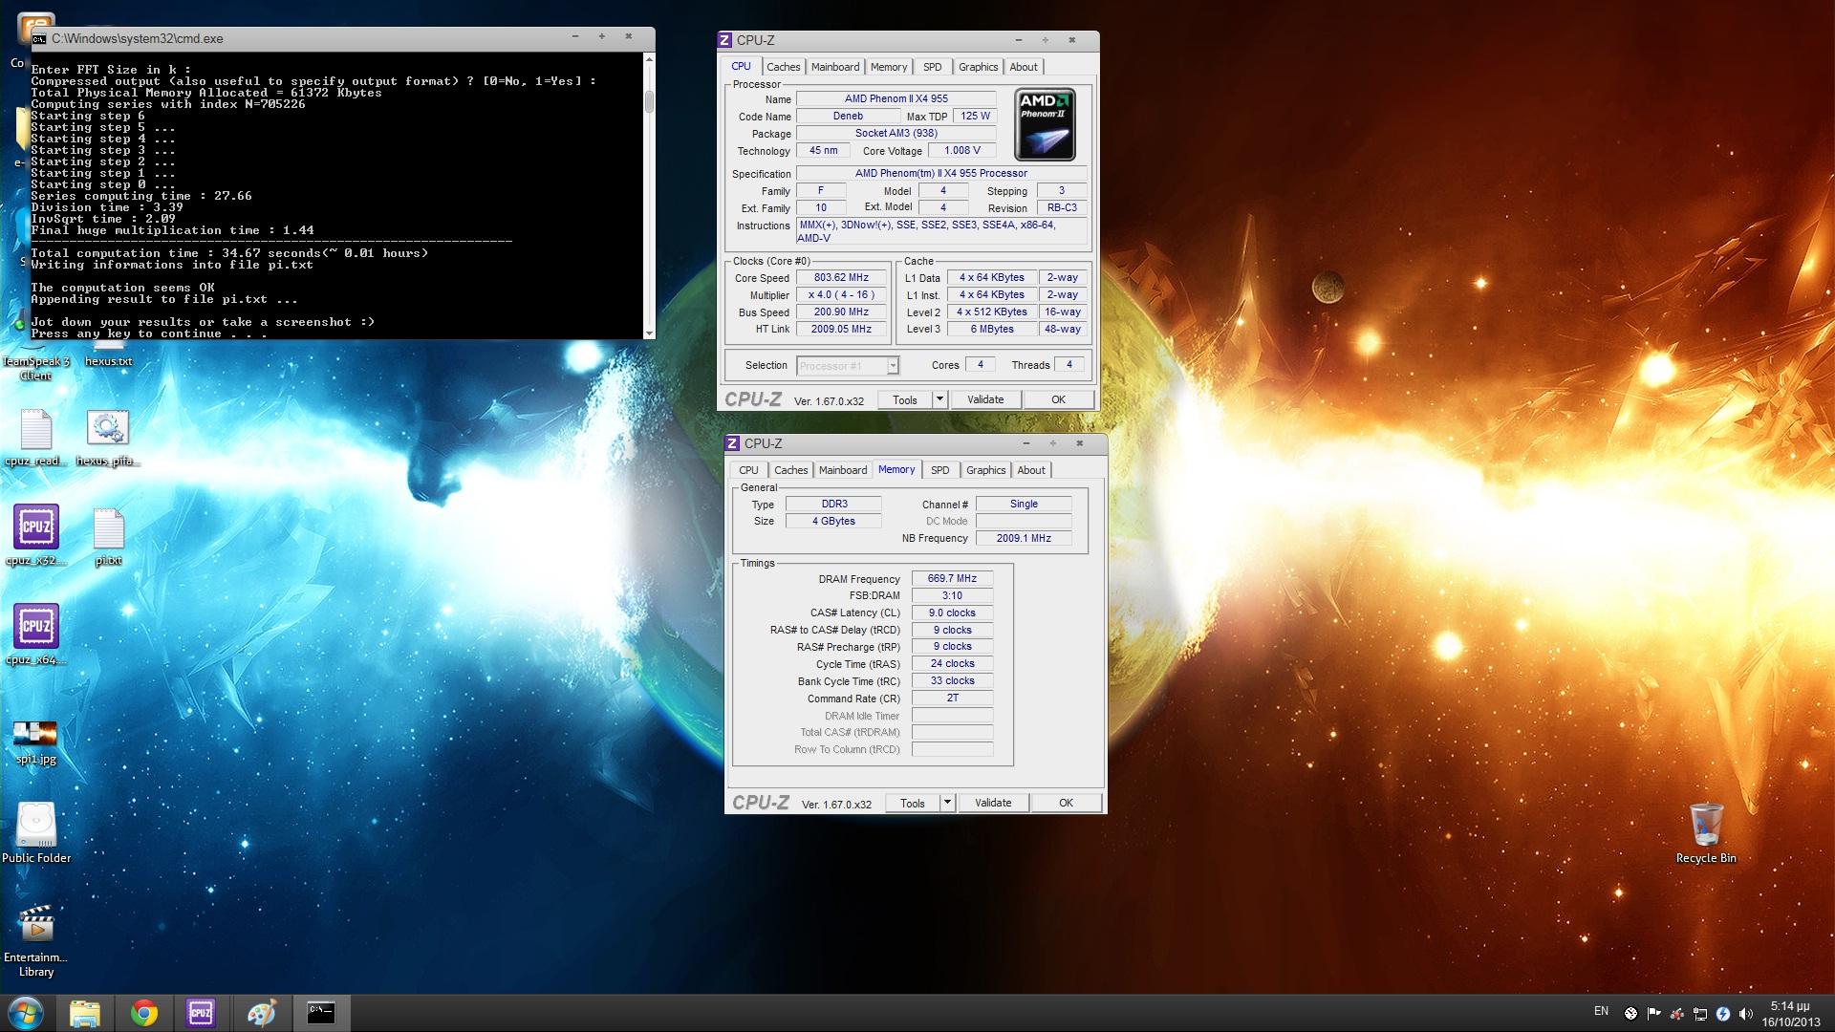Click the AMD Phenom II processor logo
The width and height of the screenshot is (1835, 1032).
[1046, 124]
